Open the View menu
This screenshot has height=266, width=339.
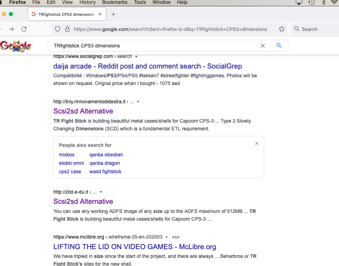point(67,2)
